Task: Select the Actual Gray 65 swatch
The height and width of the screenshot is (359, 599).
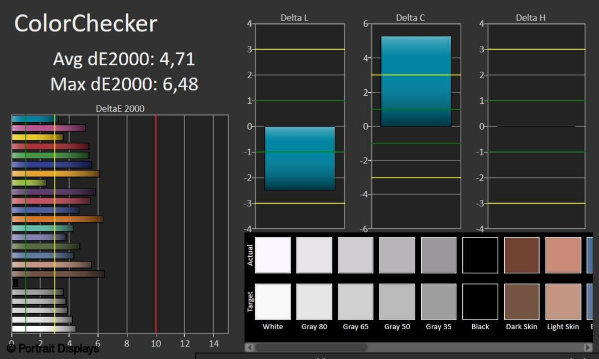Action: click(x=355, y=255)
